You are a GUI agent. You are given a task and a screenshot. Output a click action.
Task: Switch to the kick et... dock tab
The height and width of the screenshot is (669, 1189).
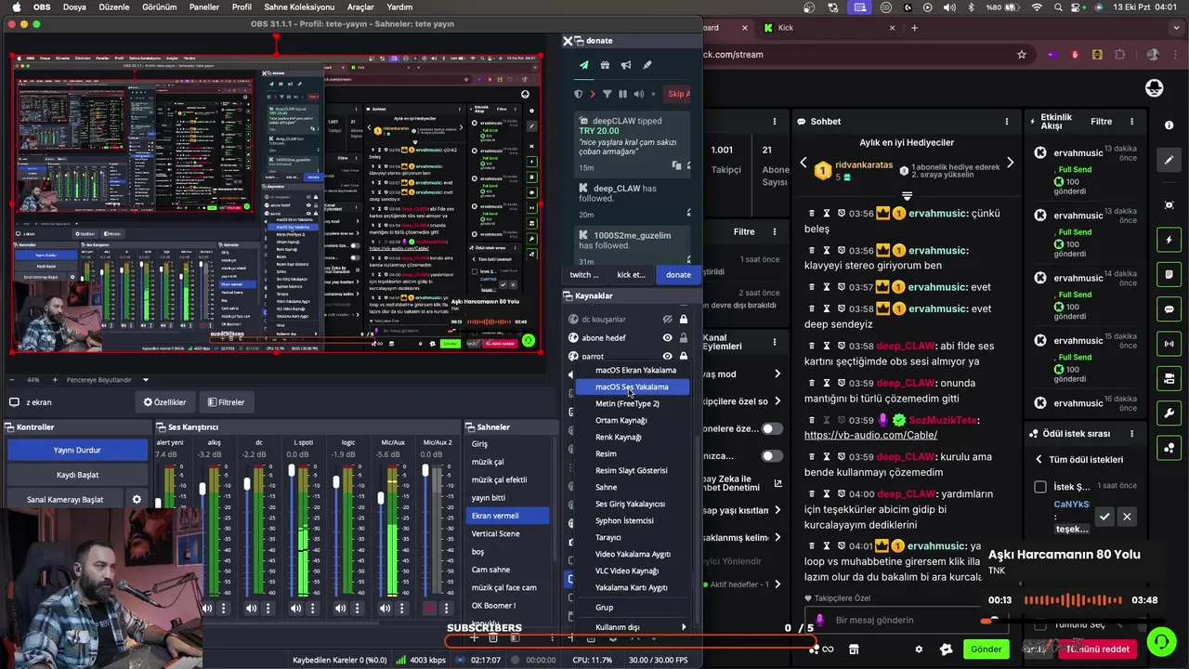point(631,274)
